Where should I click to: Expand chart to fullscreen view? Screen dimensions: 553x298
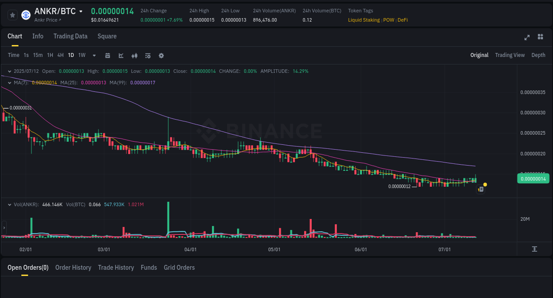(x=526, y=38)
